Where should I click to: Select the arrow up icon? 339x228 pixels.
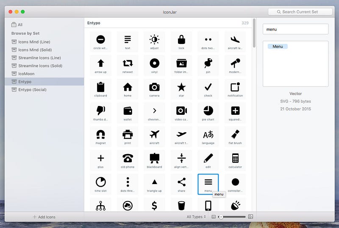[100, 65]
